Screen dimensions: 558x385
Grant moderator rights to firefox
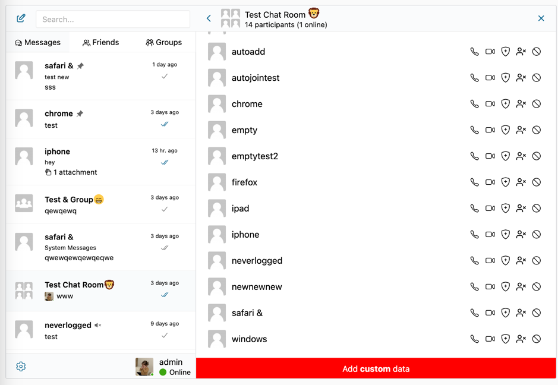(505, 182)
